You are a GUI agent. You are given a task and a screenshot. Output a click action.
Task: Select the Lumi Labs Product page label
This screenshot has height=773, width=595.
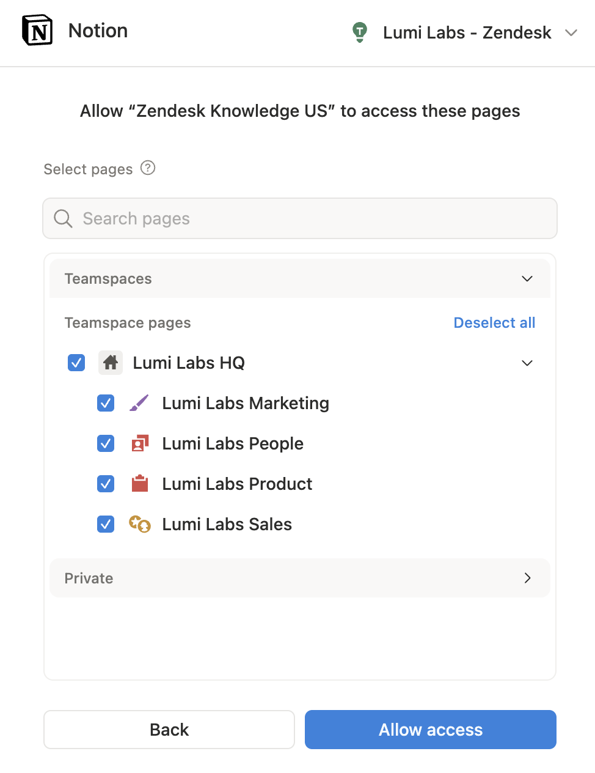pyautogui.click(x=237, y=484)
